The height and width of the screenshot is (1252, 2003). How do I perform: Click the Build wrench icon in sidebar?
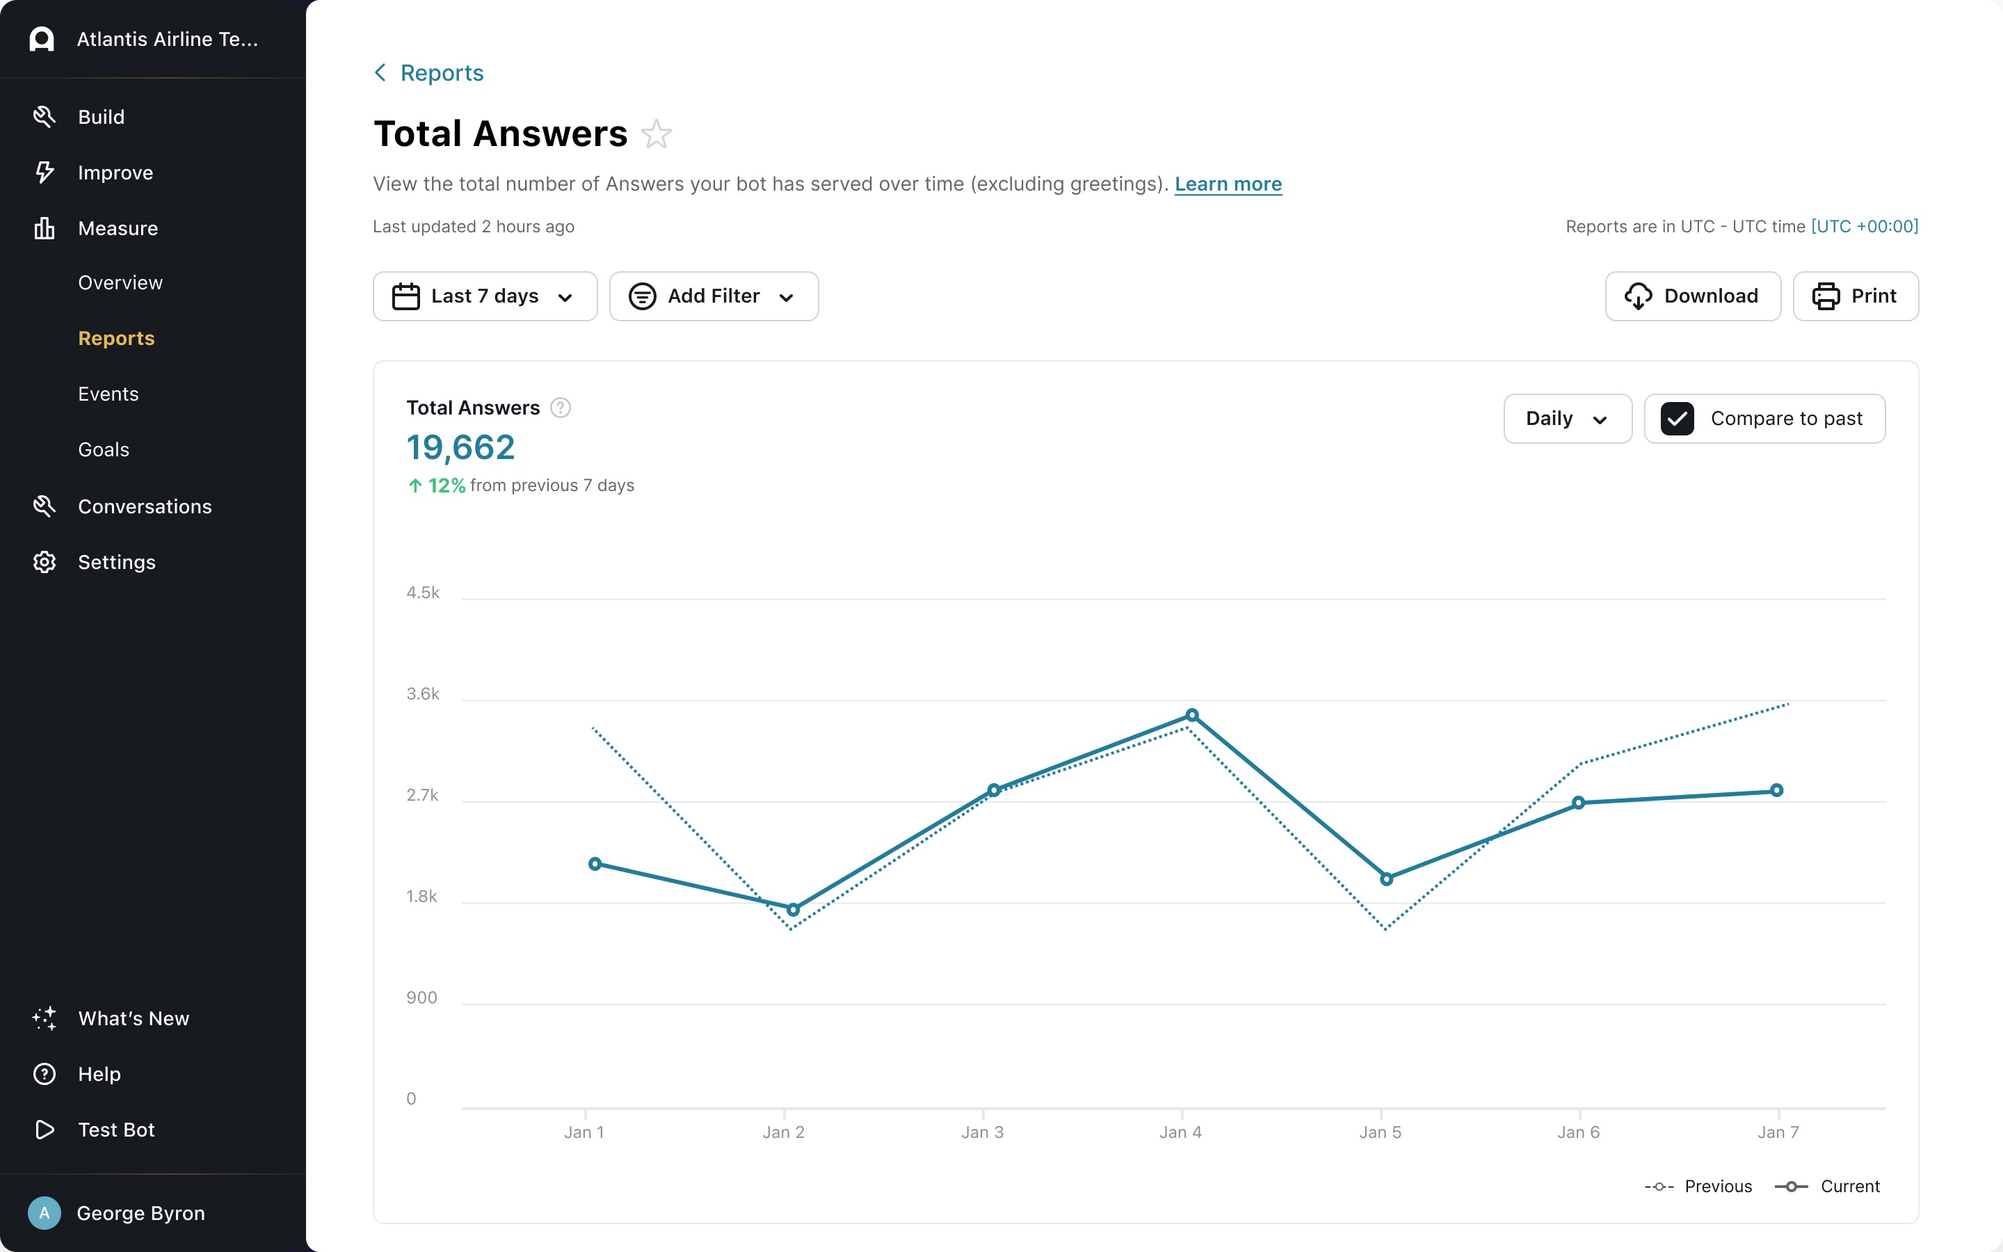pyautogui.click(x=44, y=117)
